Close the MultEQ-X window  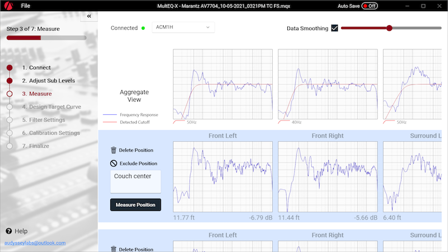click(440, 6)
